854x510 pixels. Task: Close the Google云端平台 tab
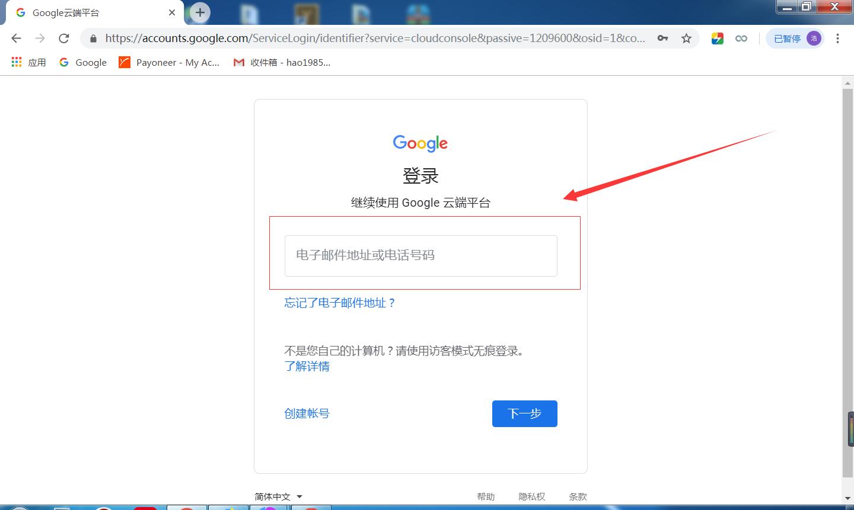(x=172, y=12)
